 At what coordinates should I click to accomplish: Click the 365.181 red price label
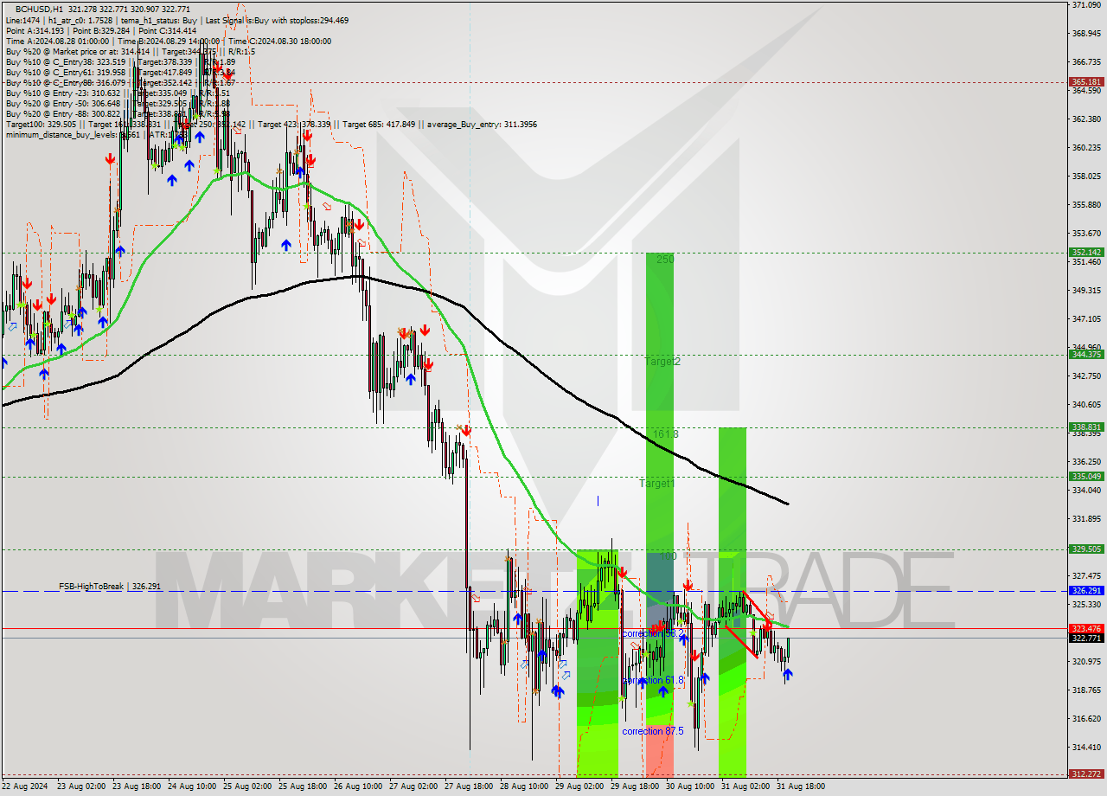click(1085, 82)
